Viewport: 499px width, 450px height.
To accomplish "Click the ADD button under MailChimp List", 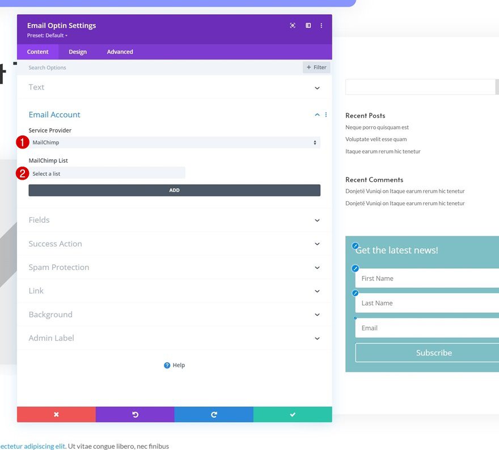I will 174,190.
